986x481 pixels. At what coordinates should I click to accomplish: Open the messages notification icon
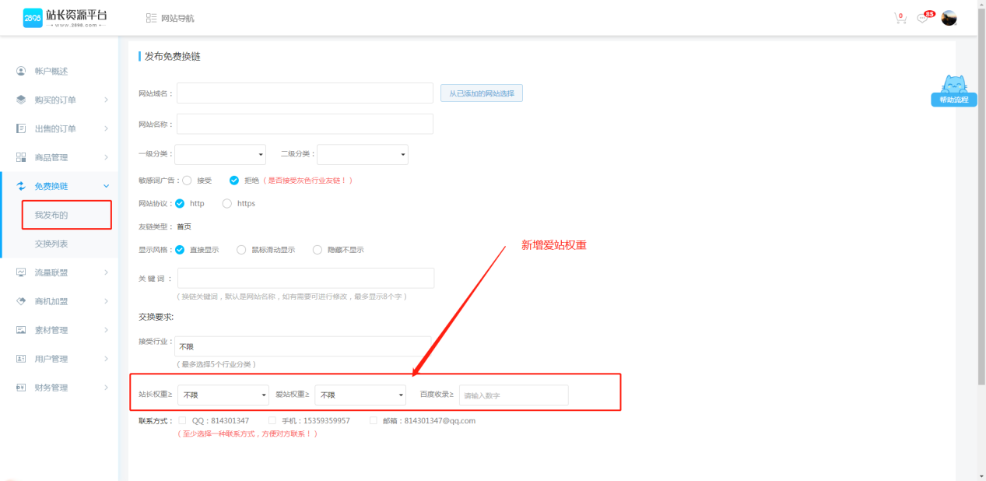pos(923,18)
